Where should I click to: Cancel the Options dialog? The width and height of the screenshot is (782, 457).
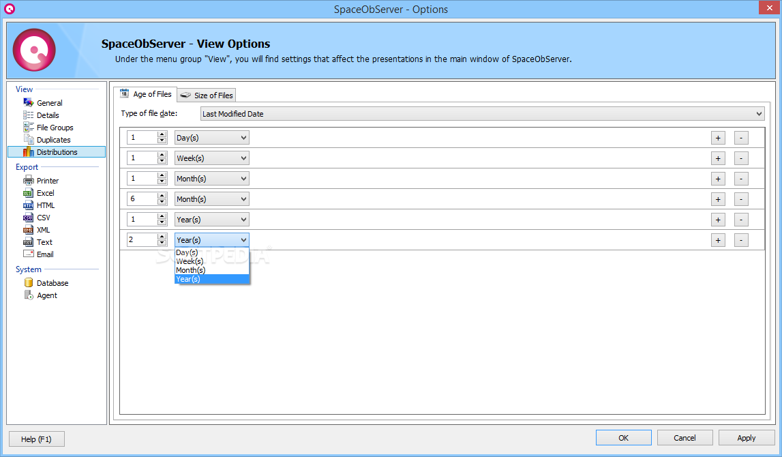(685, 437)
